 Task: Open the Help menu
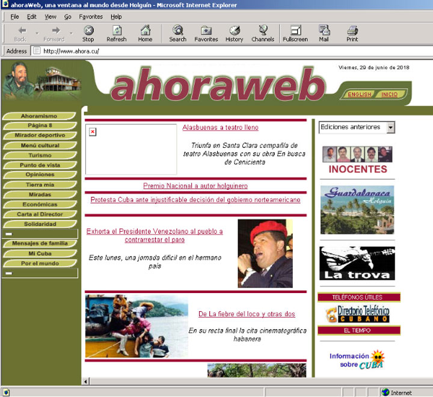point(116,17)
